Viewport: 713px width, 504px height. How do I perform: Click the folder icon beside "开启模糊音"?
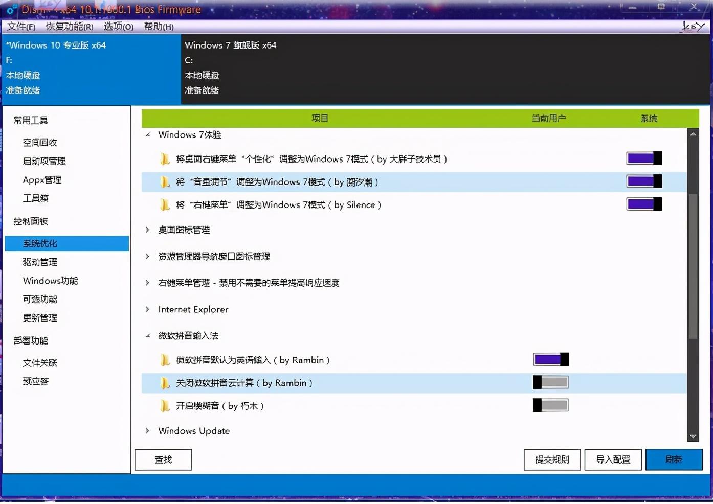165,405
